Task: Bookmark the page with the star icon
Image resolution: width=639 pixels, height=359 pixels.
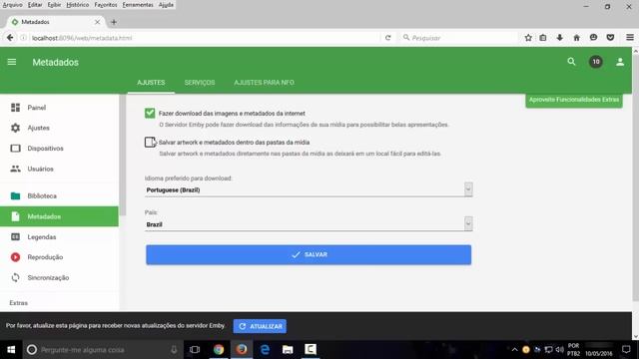Action: 528,38
